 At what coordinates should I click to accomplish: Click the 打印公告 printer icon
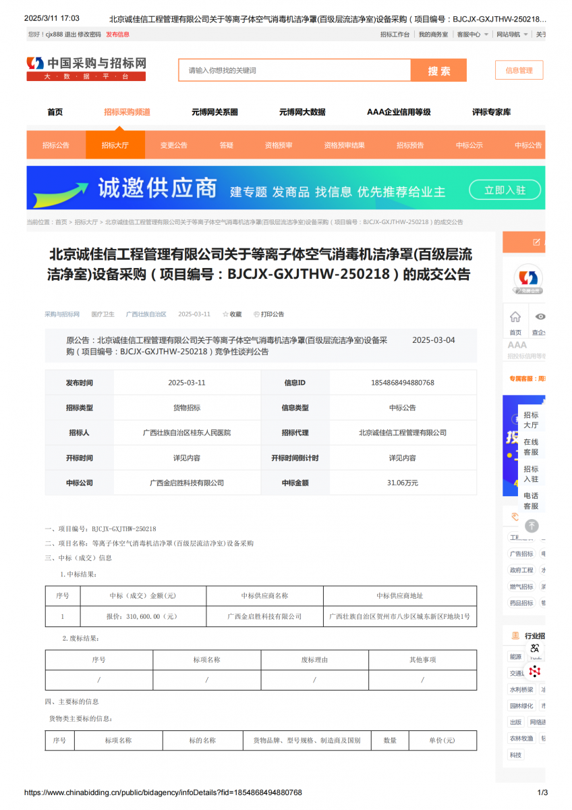pyautogui.click(x=256, y=315)
